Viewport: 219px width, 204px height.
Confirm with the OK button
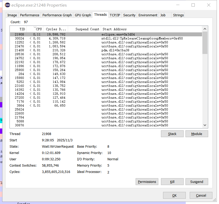pyautogui.click(x=174, y=195)
